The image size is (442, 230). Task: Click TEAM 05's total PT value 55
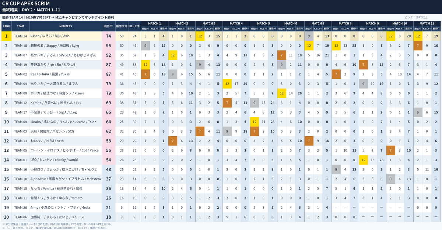(x=108, y=151)
